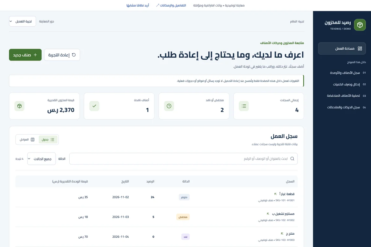Screen dimensions: 371x247
Task: Click the date 2026-11-03 cell
Action: click(121, 217)
